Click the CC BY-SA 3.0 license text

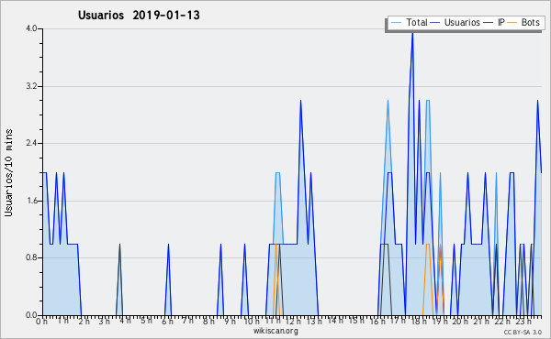tap(523, 332)
